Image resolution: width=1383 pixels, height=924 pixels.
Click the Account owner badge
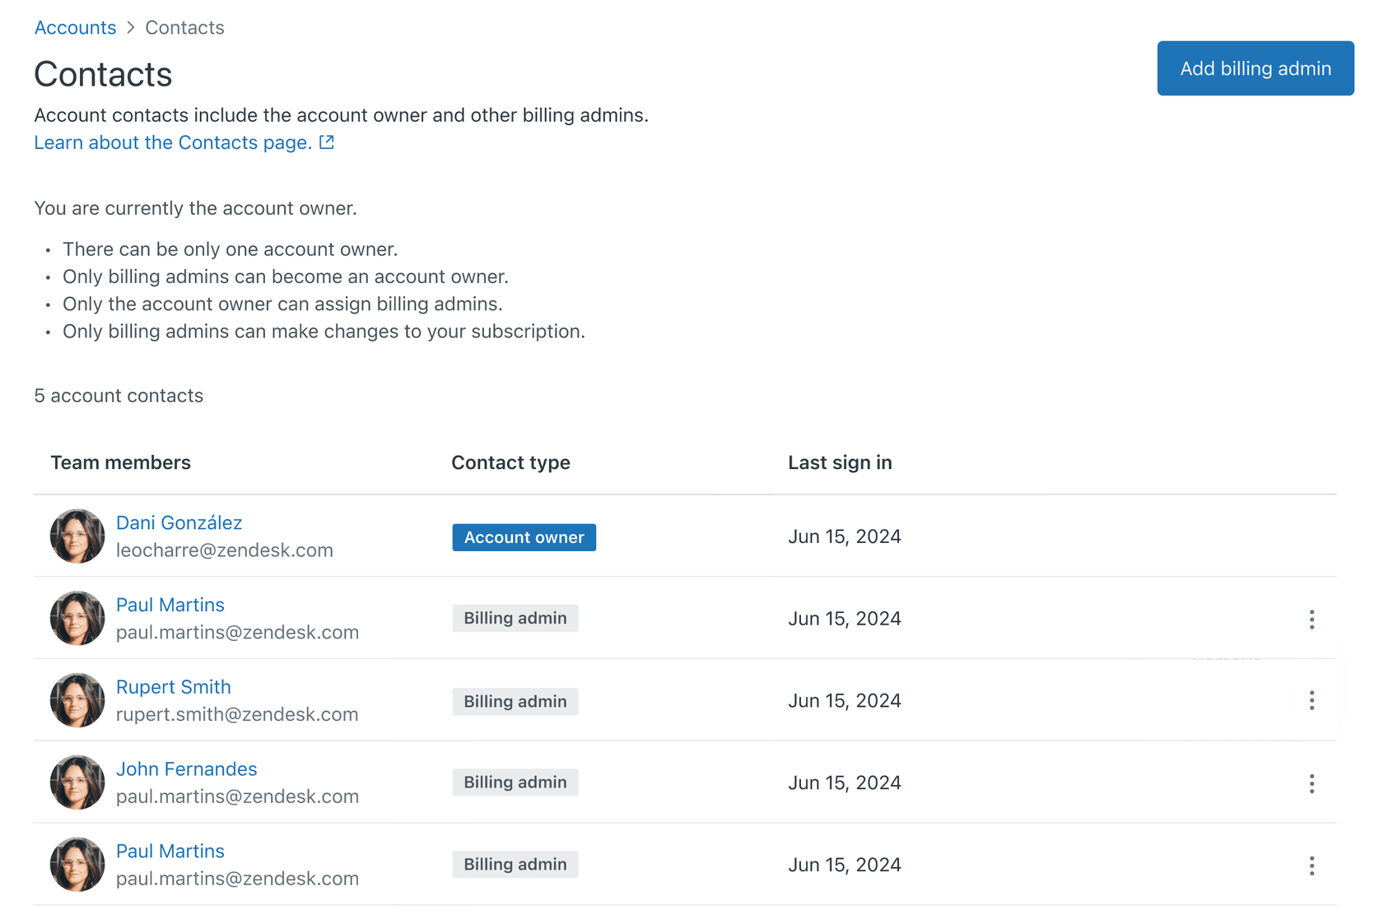[524, 536]
